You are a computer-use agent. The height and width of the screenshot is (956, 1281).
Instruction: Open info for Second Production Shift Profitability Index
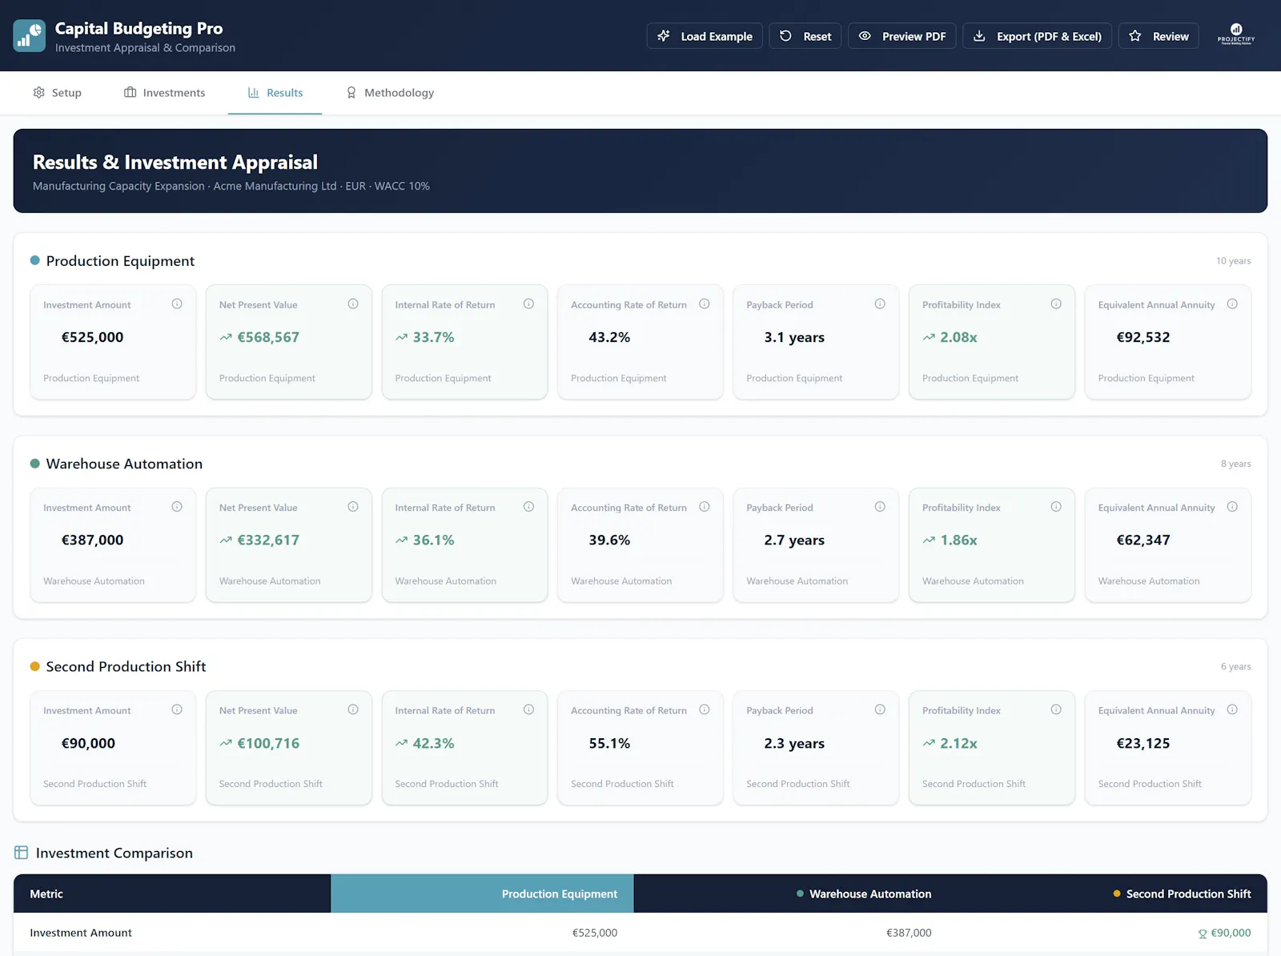pos(1056,709)
